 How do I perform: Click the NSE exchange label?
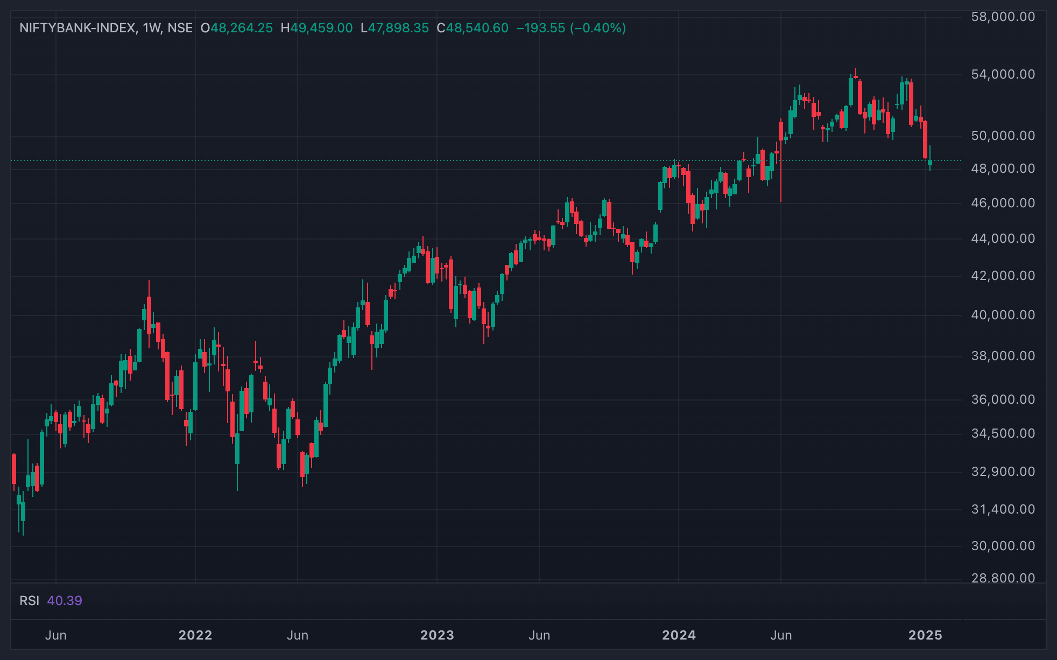pyautogui.click(x=180, y=28)
